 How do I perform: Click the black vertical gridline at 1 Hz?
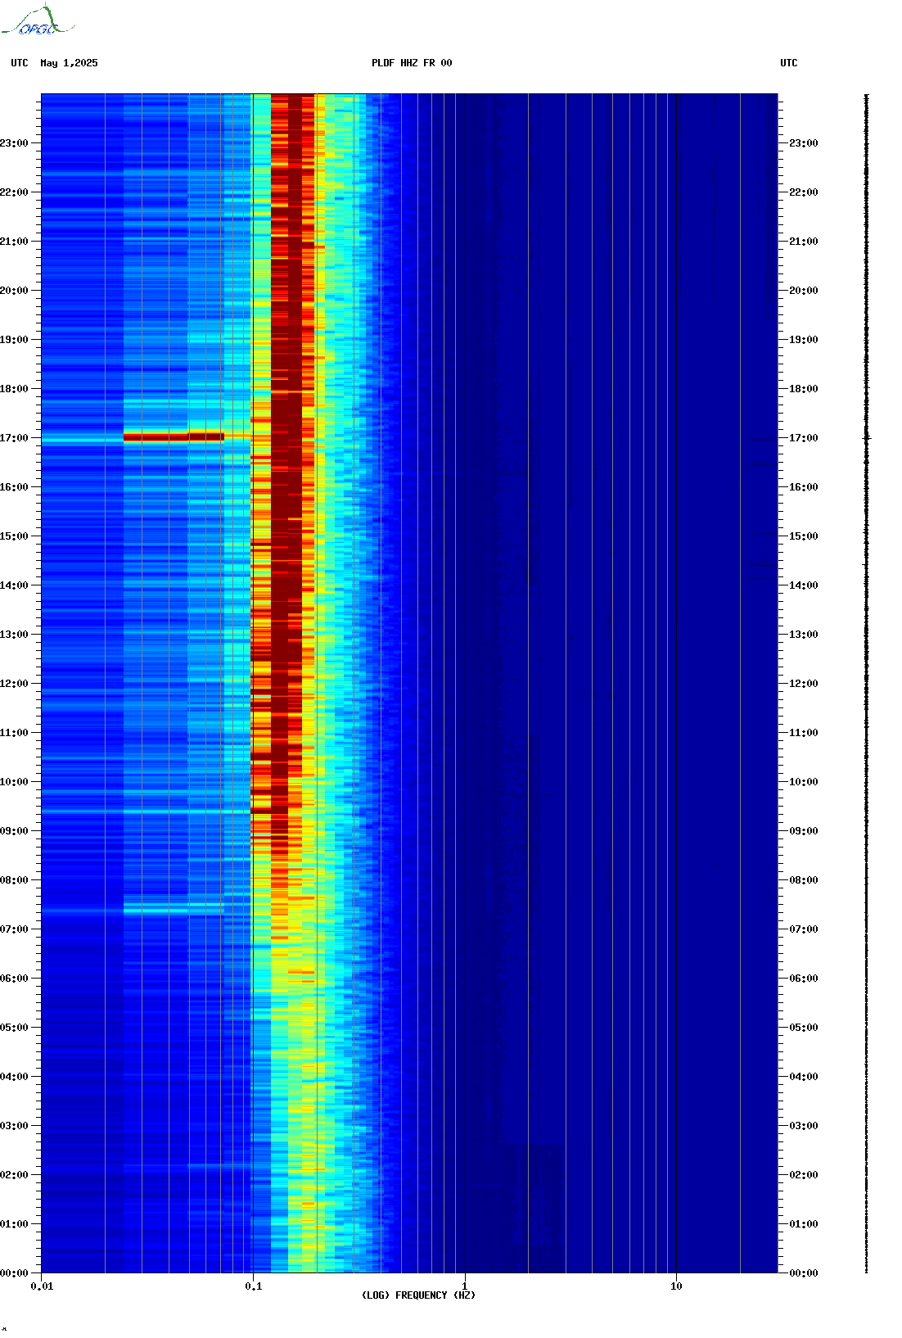pos(465,684)
